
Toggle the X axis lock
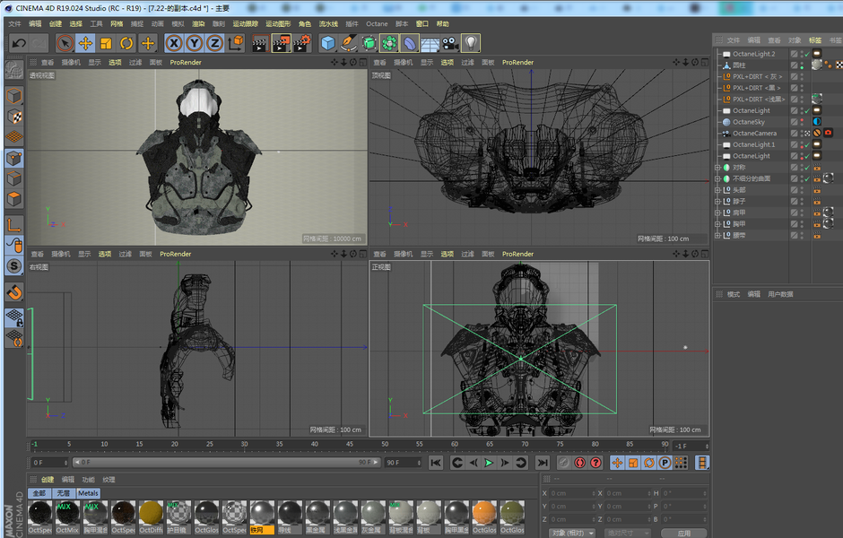(173, 43)
